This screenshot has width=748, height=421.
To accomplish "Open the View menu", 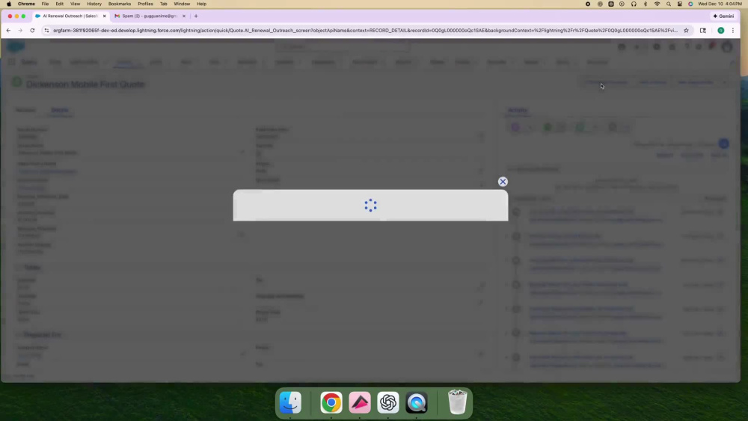I will tap(75, 4).
